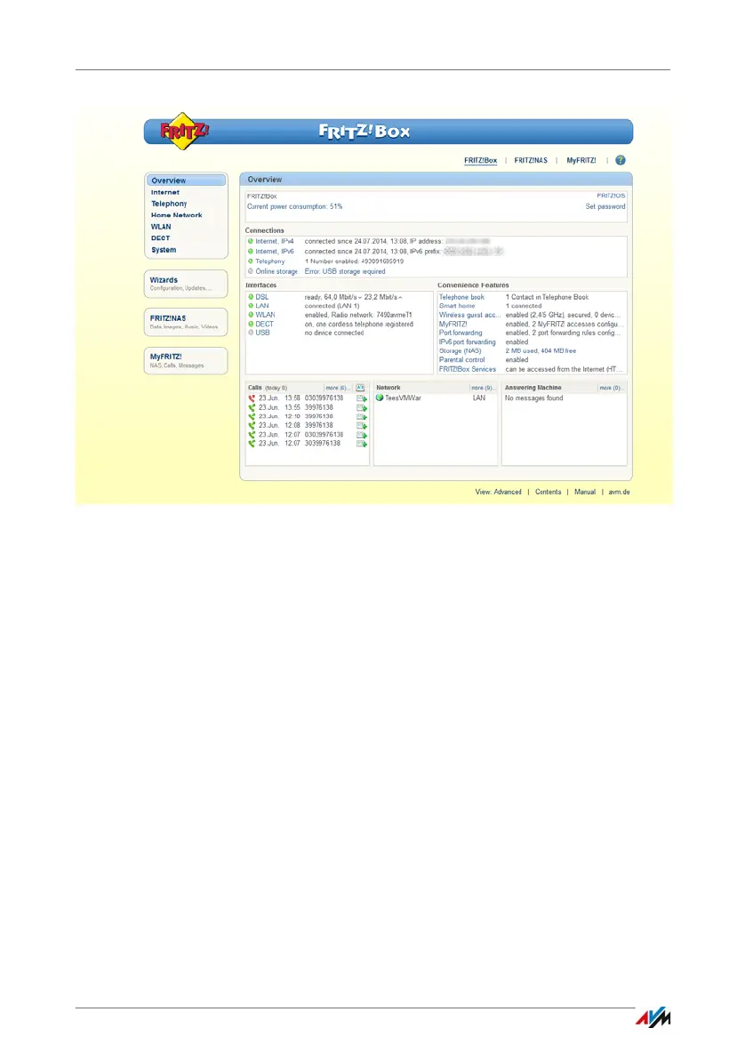Open the Internet menu in the sidebar
Screen dimensions: 745x1060
point(165,193)
